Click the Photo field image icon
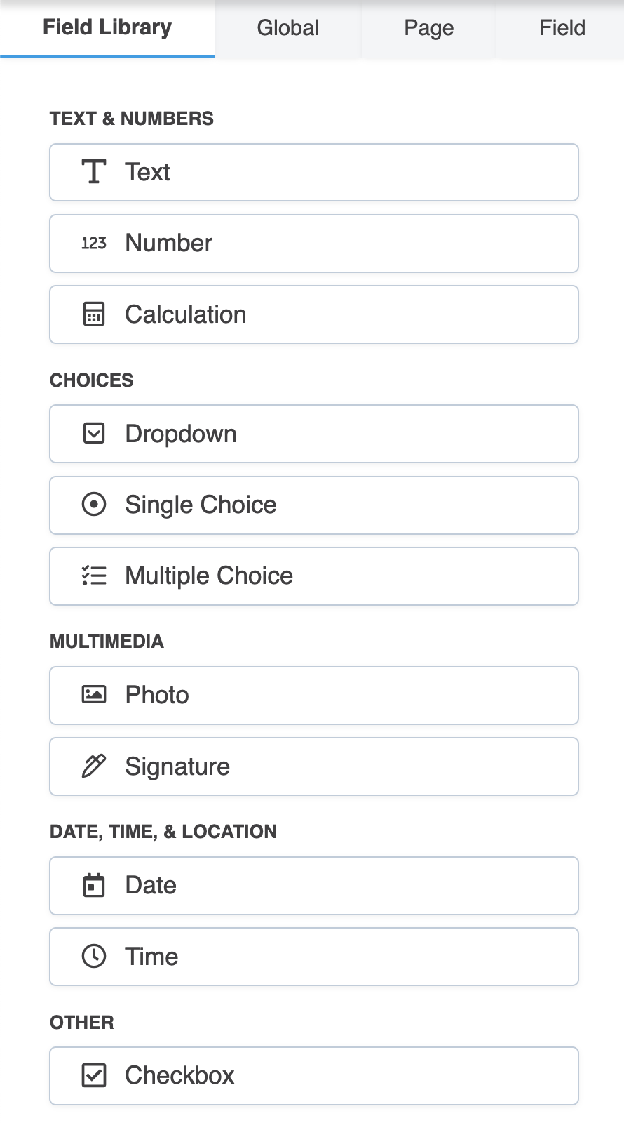624x1123 pixels. 94,695
